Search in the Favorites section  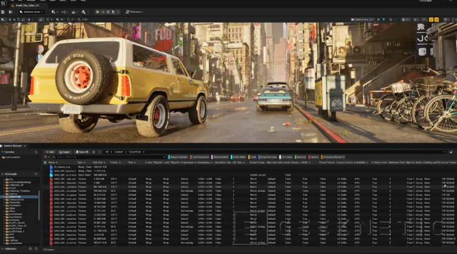tap(36, 152)
